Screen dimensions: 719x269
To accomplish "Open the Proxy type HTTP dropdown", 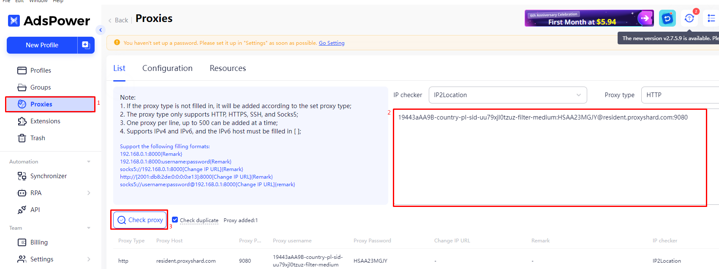I will [x=679, y=95].
